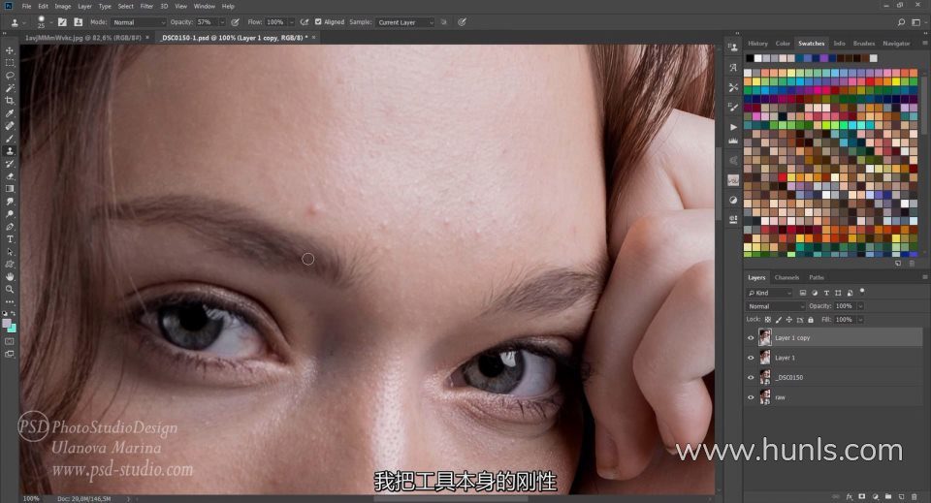Open the layer Fill dropdown arrow
931x503 pixels.
tap(860, 320)
